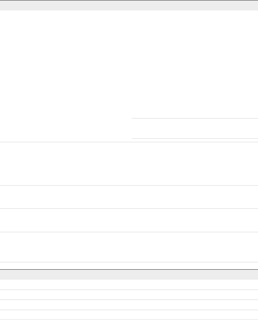Select the third row of the lower table
This screenshot has width=258, height=320.
coord(129,305)
